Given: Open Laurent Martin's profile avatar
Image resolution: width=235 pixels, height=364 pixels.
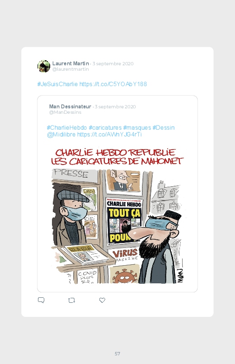Looking at the screenshot, I should pos(44,66).
